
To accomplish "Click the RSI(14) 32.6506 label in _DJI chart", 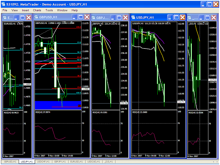I will (196, 113).
